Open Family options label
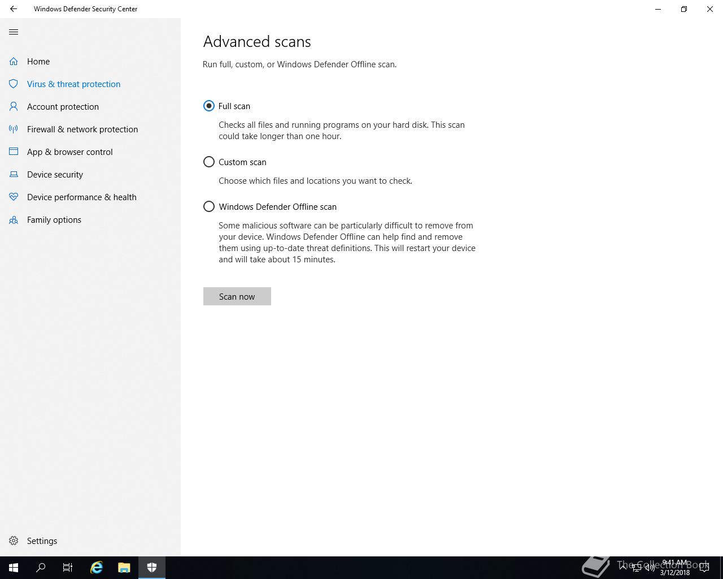723x579 pixels. 54,219
